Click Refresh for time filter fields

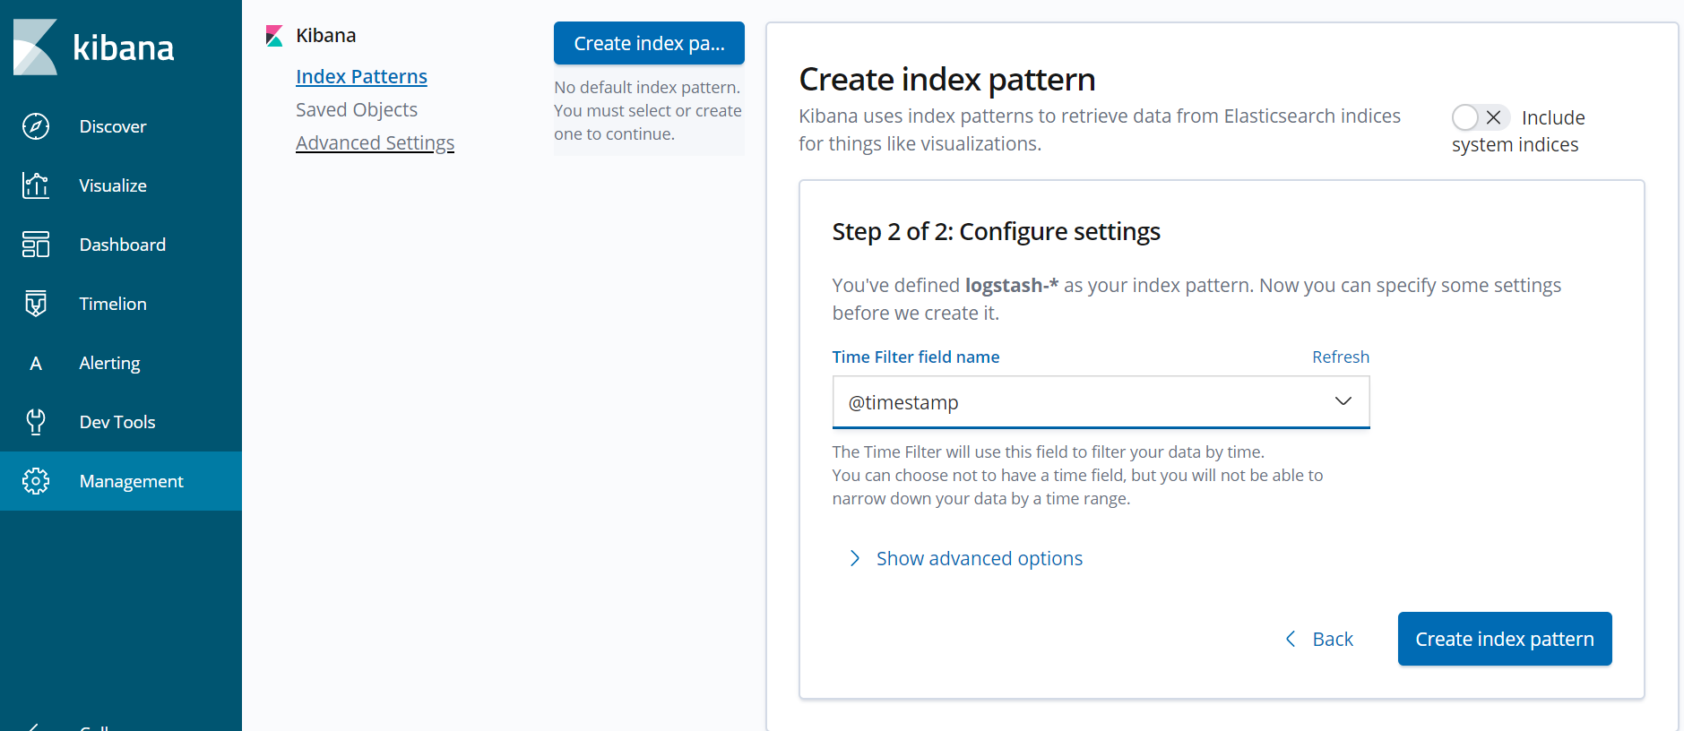pyautogui.click(x=1341, y=357)
